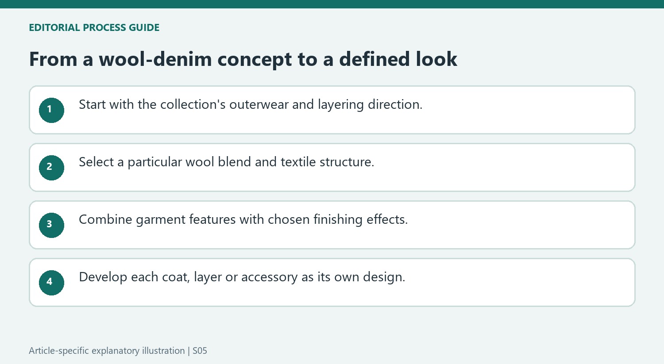Click the footer 'Article-specific explanatory illustration | S05'
The width and height of the screenshot is (664, 364).
118,351
